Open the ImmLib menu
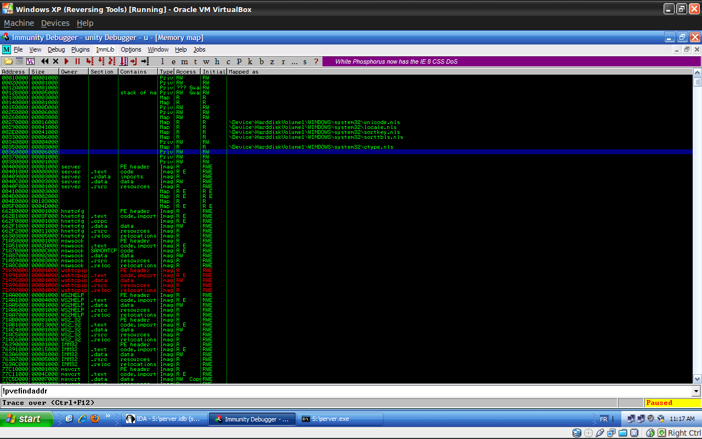Image resolution: width=702 pixels, height=439 pixels. pos(105,49)
